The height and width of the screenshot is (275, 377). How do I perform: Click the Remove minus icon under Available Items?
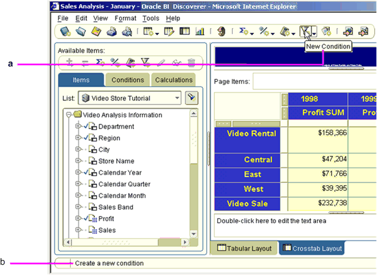tap(84, 63)
